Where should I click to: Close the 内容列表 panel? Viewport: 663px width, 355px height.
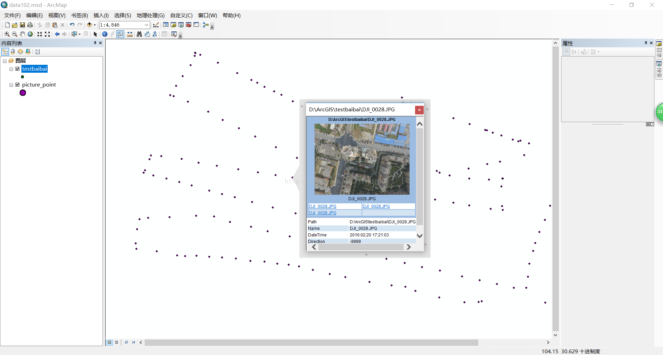tap(100, 43)
